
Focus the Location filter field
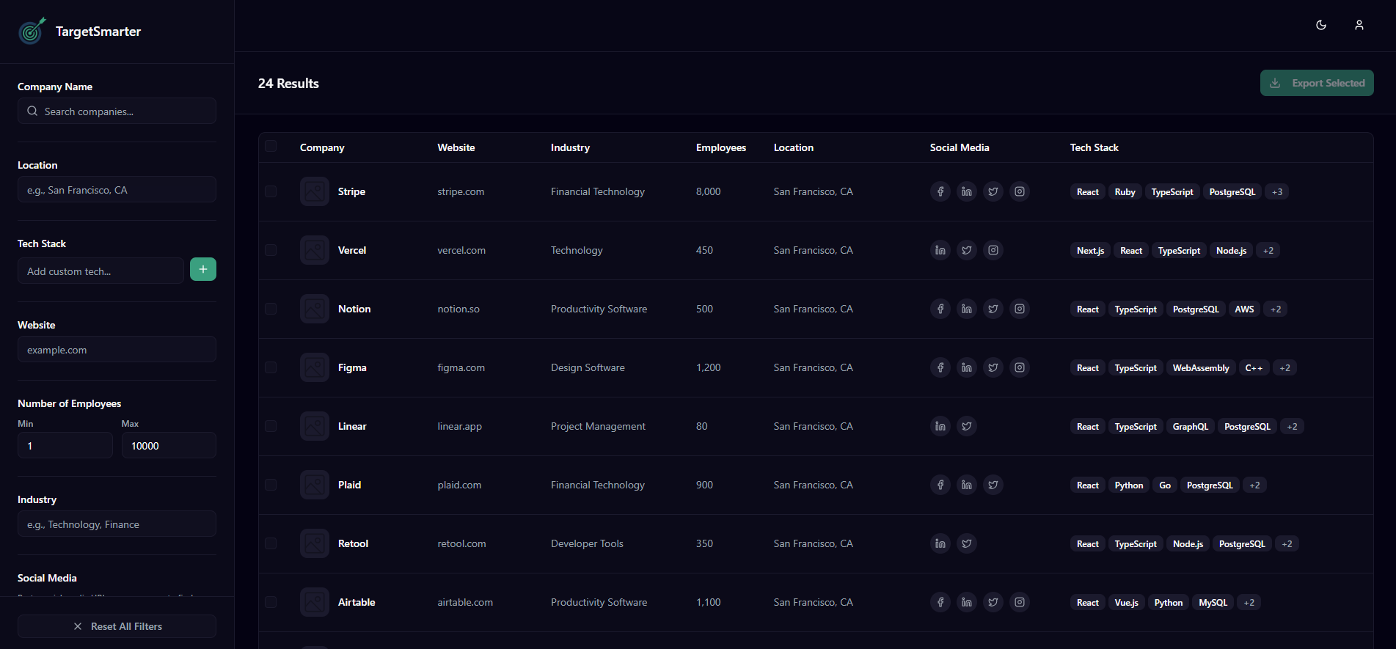[117, 189]
